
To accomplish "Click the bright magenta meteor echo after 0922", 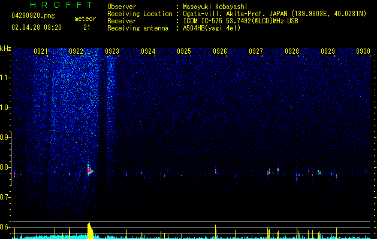I will 90,170.
